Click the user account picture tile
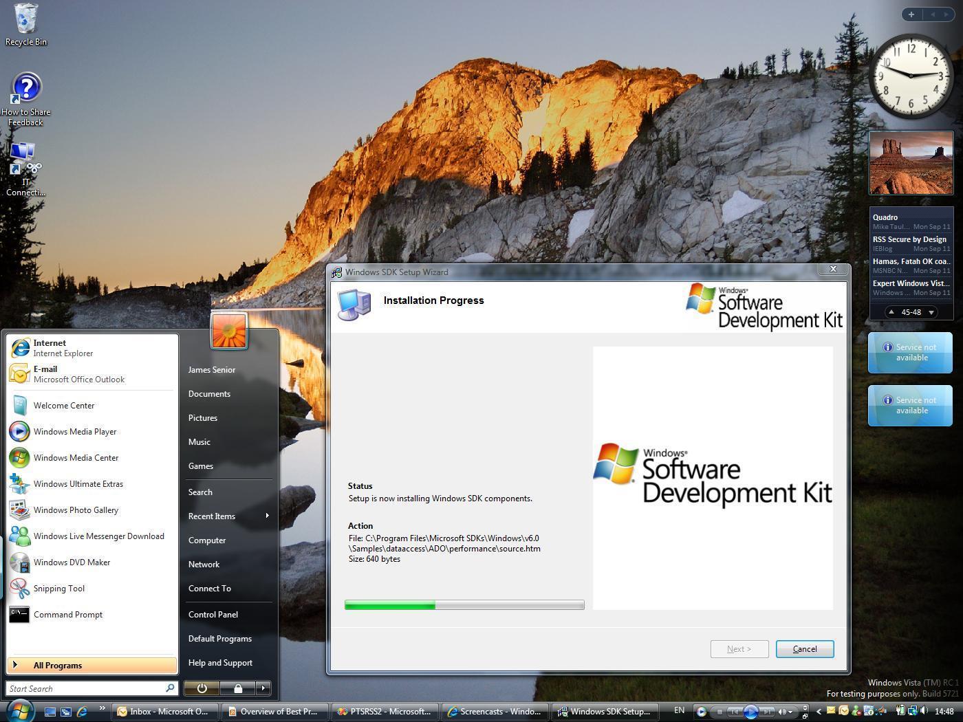 (x=229, y=330)
